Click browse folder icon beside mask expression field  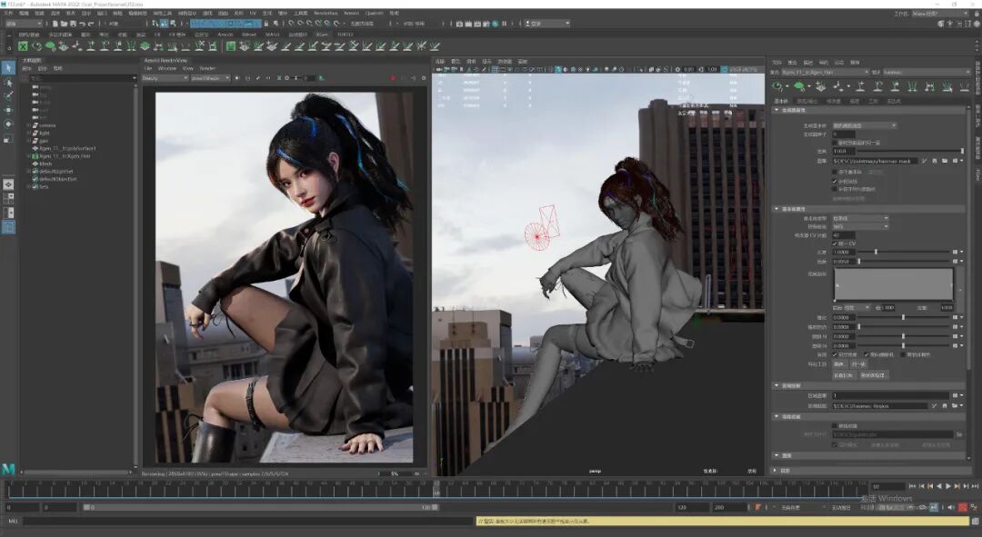click(x=945, y=161)
